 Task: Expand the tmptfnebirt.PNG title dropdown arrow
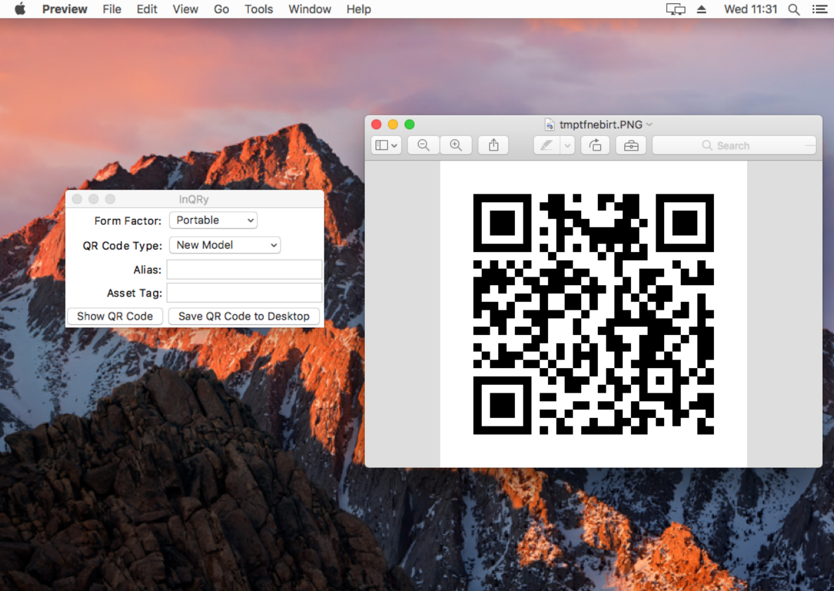650,124
